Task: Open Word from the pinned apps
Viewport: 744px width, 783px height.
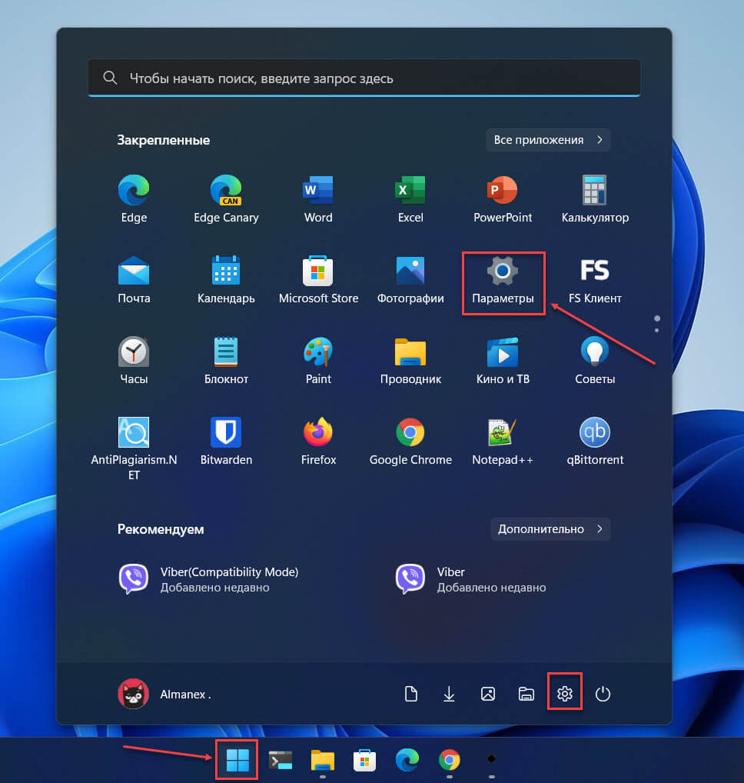Action: 318,198
